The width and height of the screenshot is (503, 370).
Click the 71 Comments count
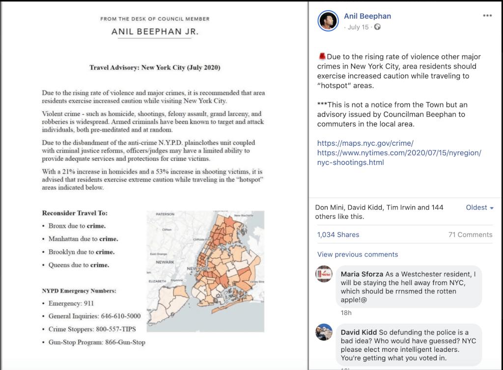pos(470,235)
